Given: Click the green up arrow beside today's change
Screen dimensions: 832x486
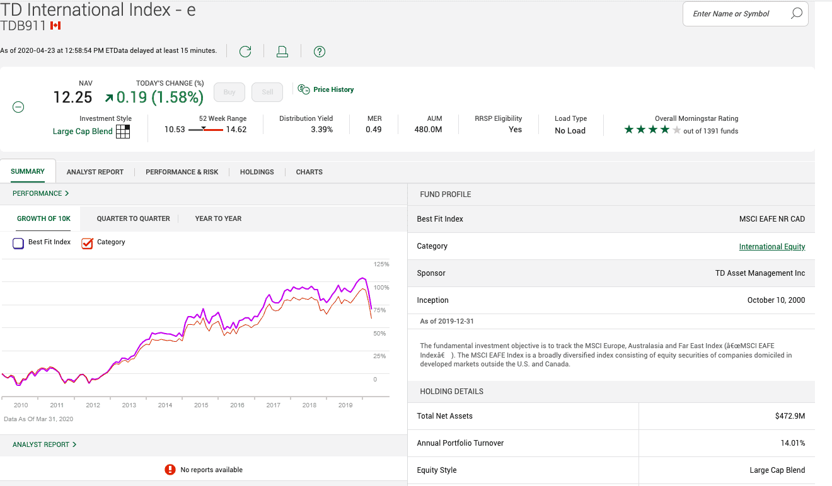Looking at the screenshot, I should click(109, 98).
